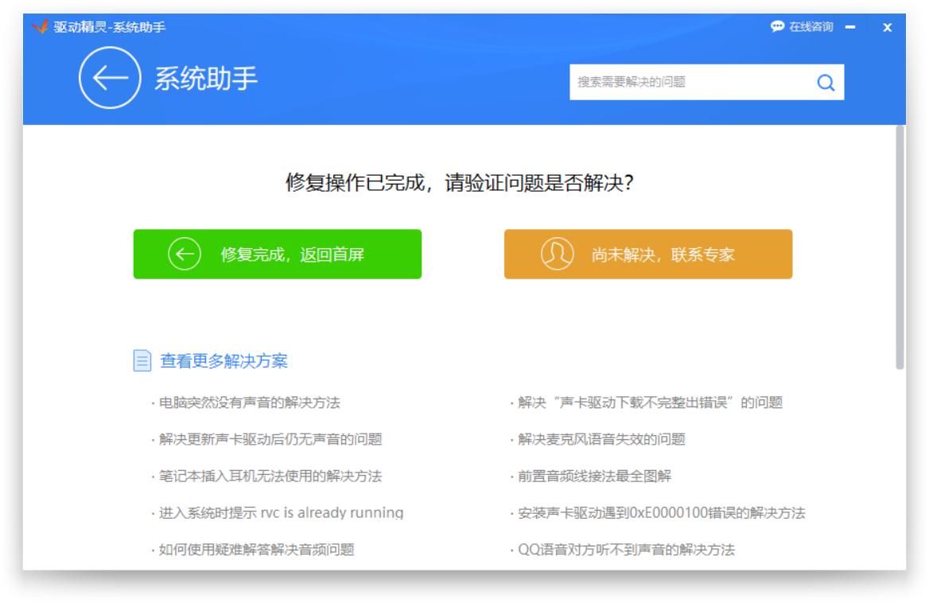The width and height of the screenshot is (929, 603).
Task: Click the vertical scrollbar thumb
Action: click(900, 247)
